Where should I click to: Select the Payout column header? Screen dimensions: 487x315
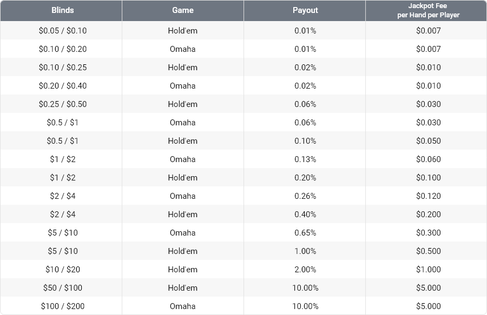[x=305, y=10]
